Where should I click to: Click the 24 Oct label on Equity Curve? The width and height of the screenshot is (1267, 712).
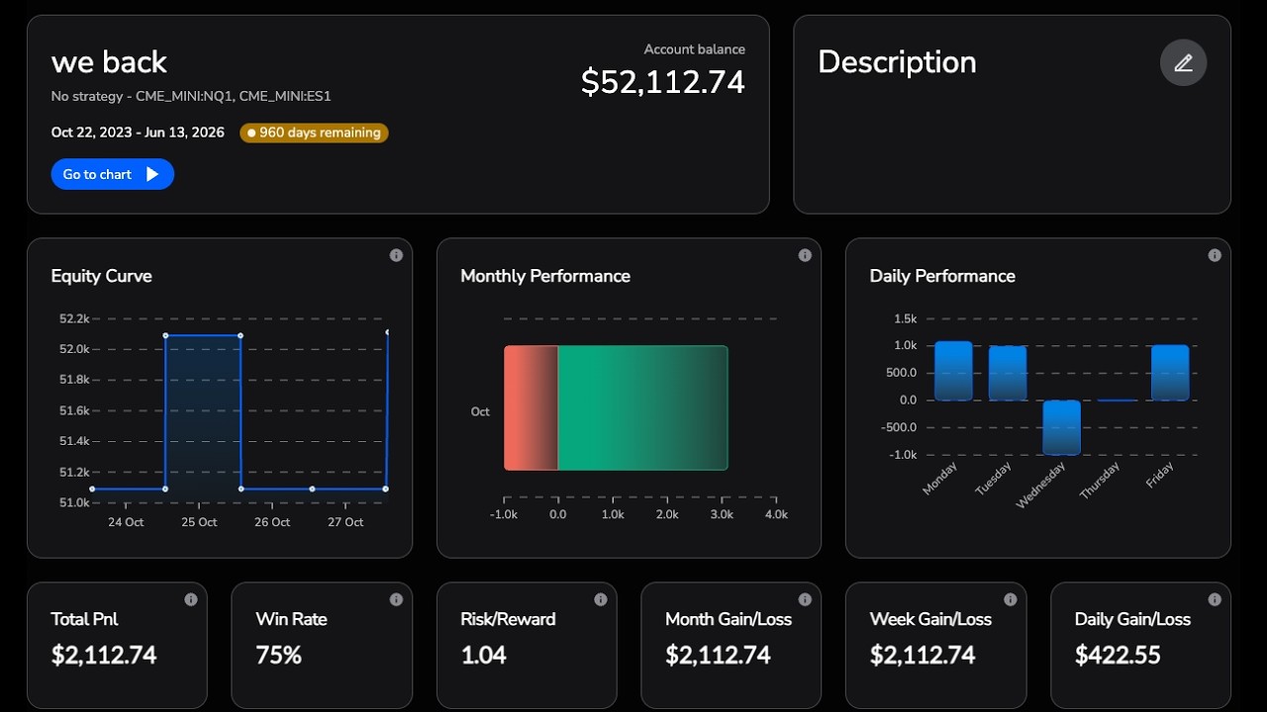[126, 522]
